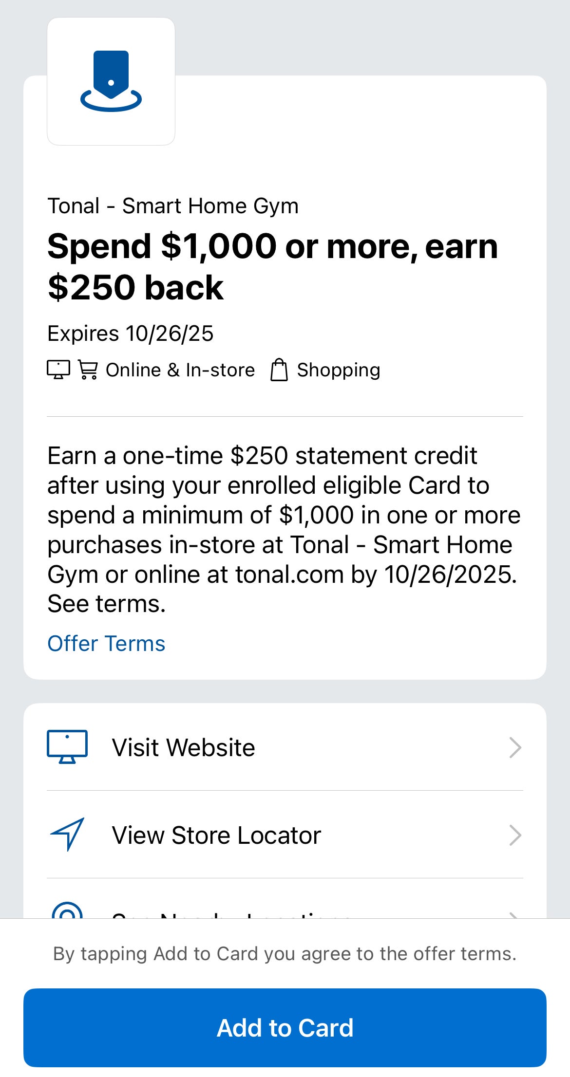Image resolution: width=570 pixels, height=1077 pixels.
Task: Tap the Spend $1,000 offer headline
Action: click(273, 266)
